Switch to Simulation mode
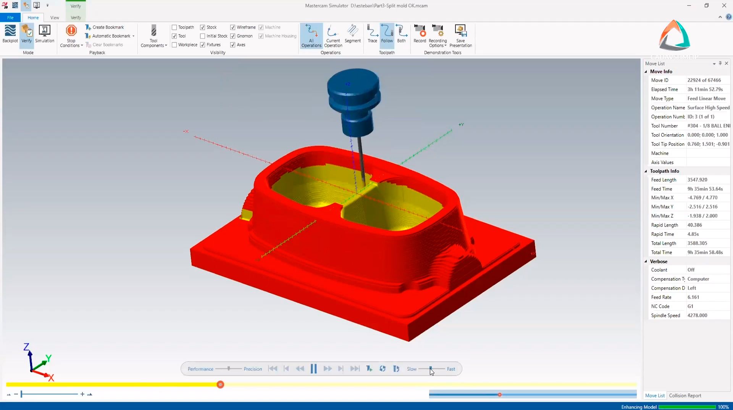Viewport: 733px width, 410px height. [45, 34]
